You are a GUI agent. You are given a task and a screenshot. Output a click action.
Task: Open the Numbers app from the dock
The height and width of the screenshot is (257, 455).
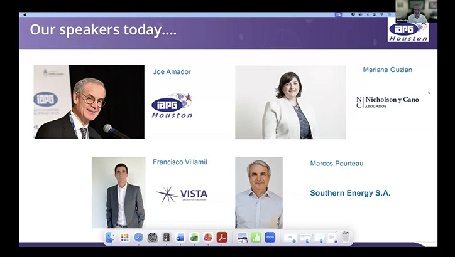point(256,238)
